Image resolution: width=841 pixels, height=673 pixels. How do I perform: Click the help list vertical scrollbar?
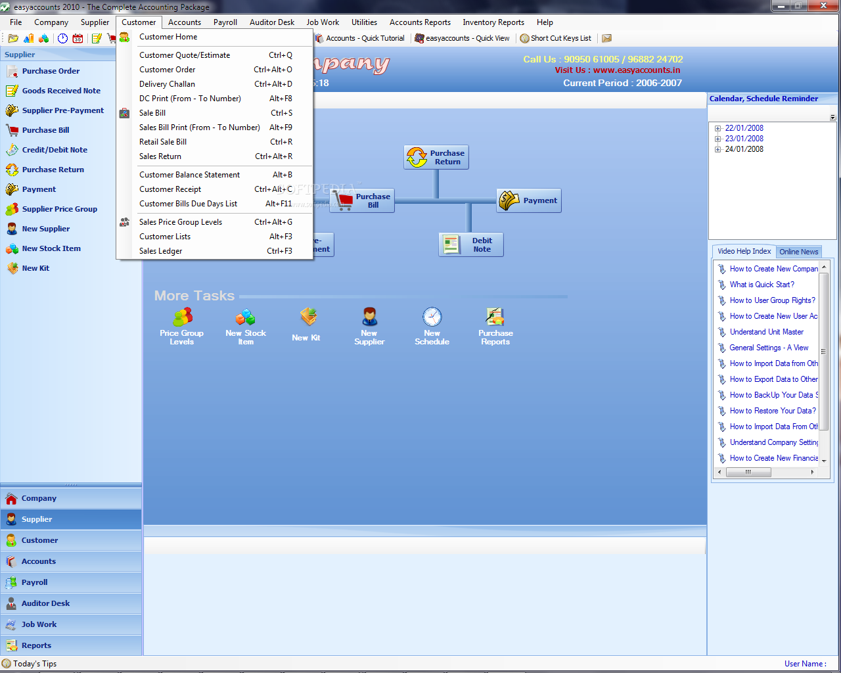(824, 351)
